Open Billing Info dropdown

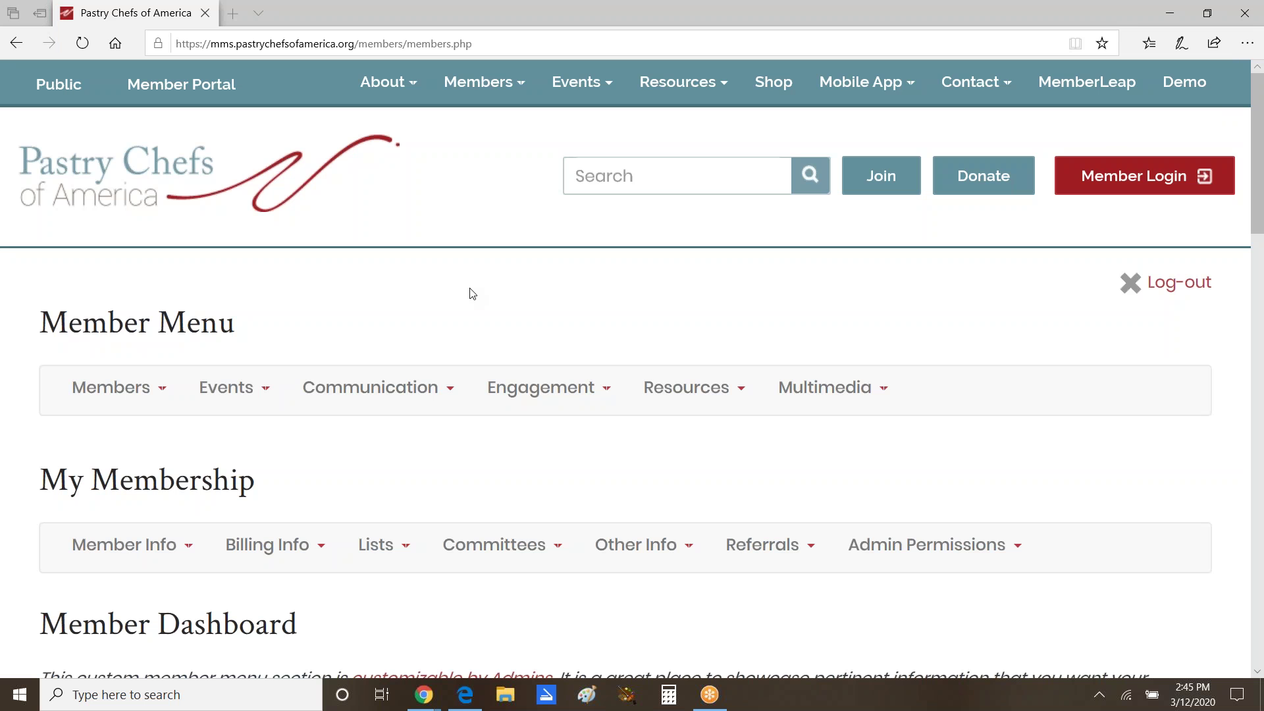(x=275, y=545)
